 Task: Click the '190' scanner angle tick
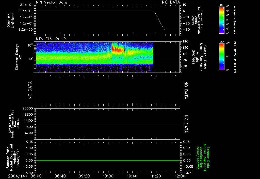click(x=186, y=41)
